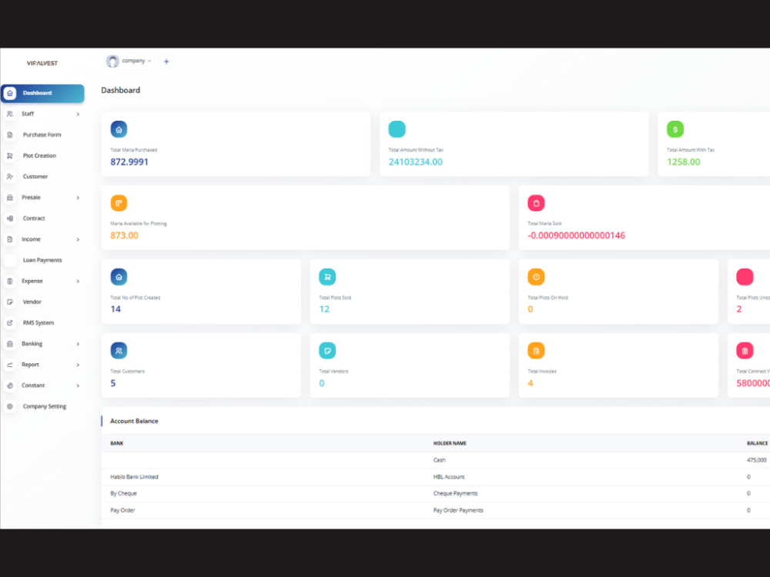Expand the Presale submenu chevron
Viewport: 770px width, 577px height.
click(x=78, y=198)
